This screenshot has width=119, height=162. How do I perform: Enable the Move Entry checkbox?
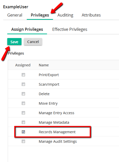click(x=23, y=103)
